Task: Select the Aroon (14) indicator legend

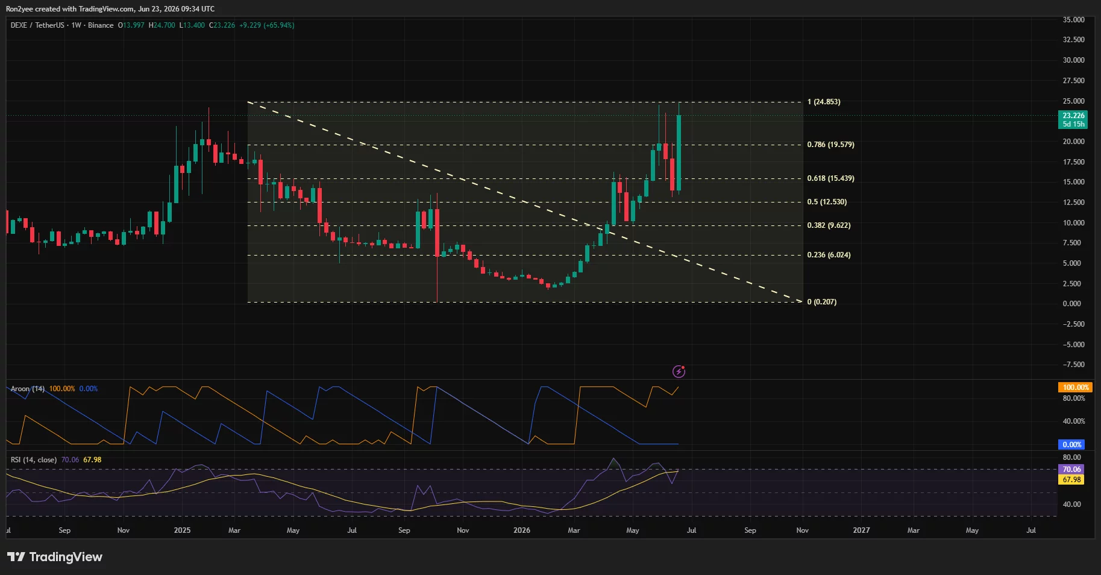Action: coord(28,389)
